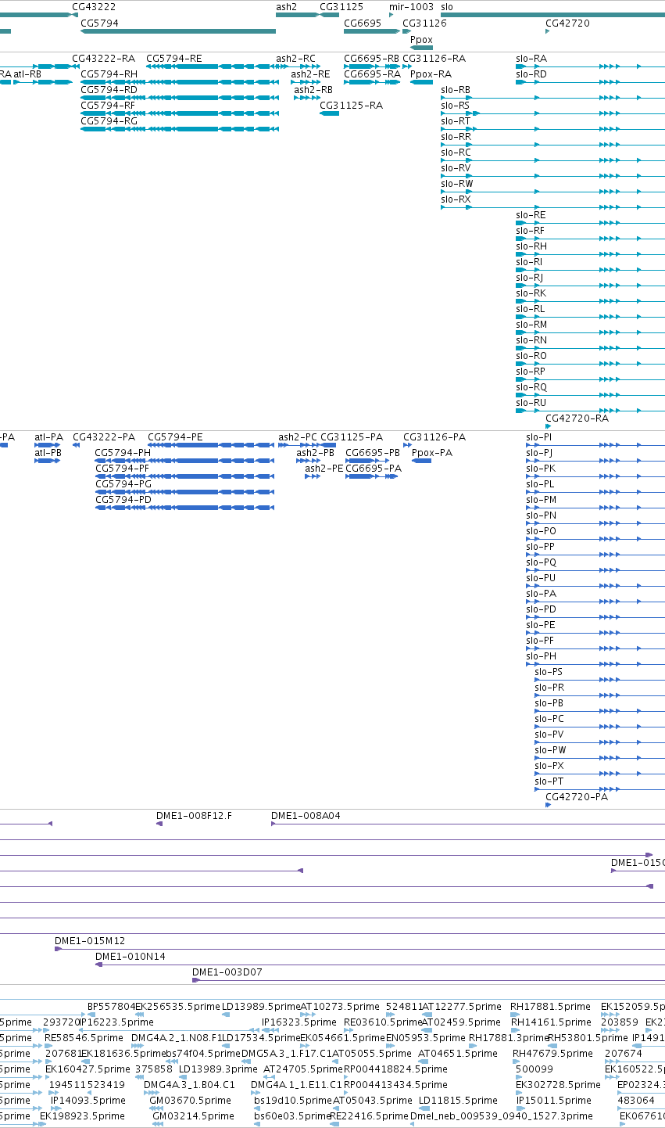Click the DME1-008A04 BAC label
This screenshot has width=665, height=1128.
point(306,816)
